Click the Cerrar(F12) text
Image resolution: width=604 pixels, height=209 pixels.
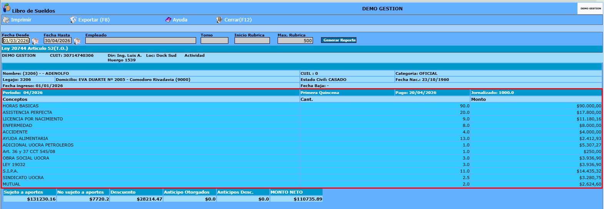coord(238,20)
